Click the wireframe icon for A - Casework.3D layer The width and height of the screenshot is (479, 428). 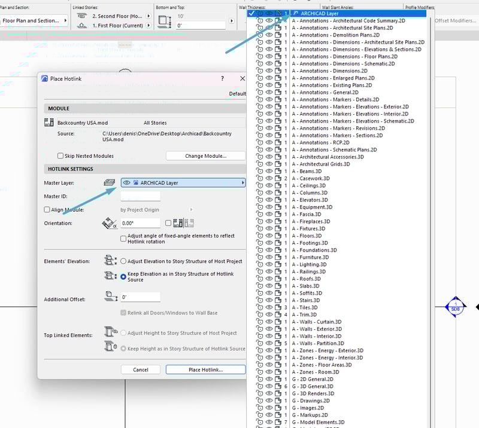click(x=278, y=179)
